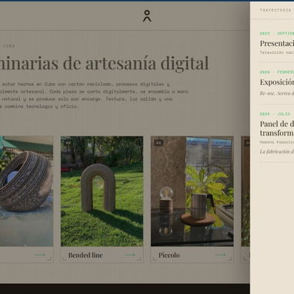Click the "Habana Espacio…" venue line

click(x=277, y=142)
